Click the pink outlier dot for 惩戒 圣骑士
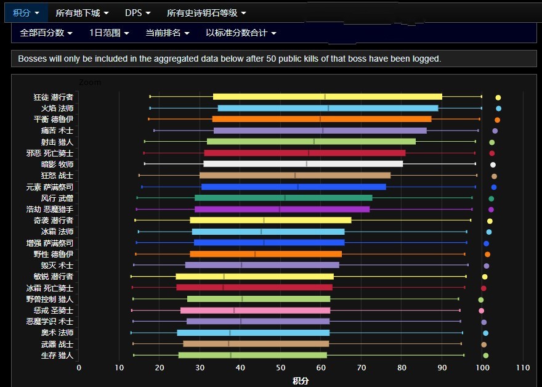Image resolution: width=542 pixels, height=387 pixels. click(x=482, y=311)
